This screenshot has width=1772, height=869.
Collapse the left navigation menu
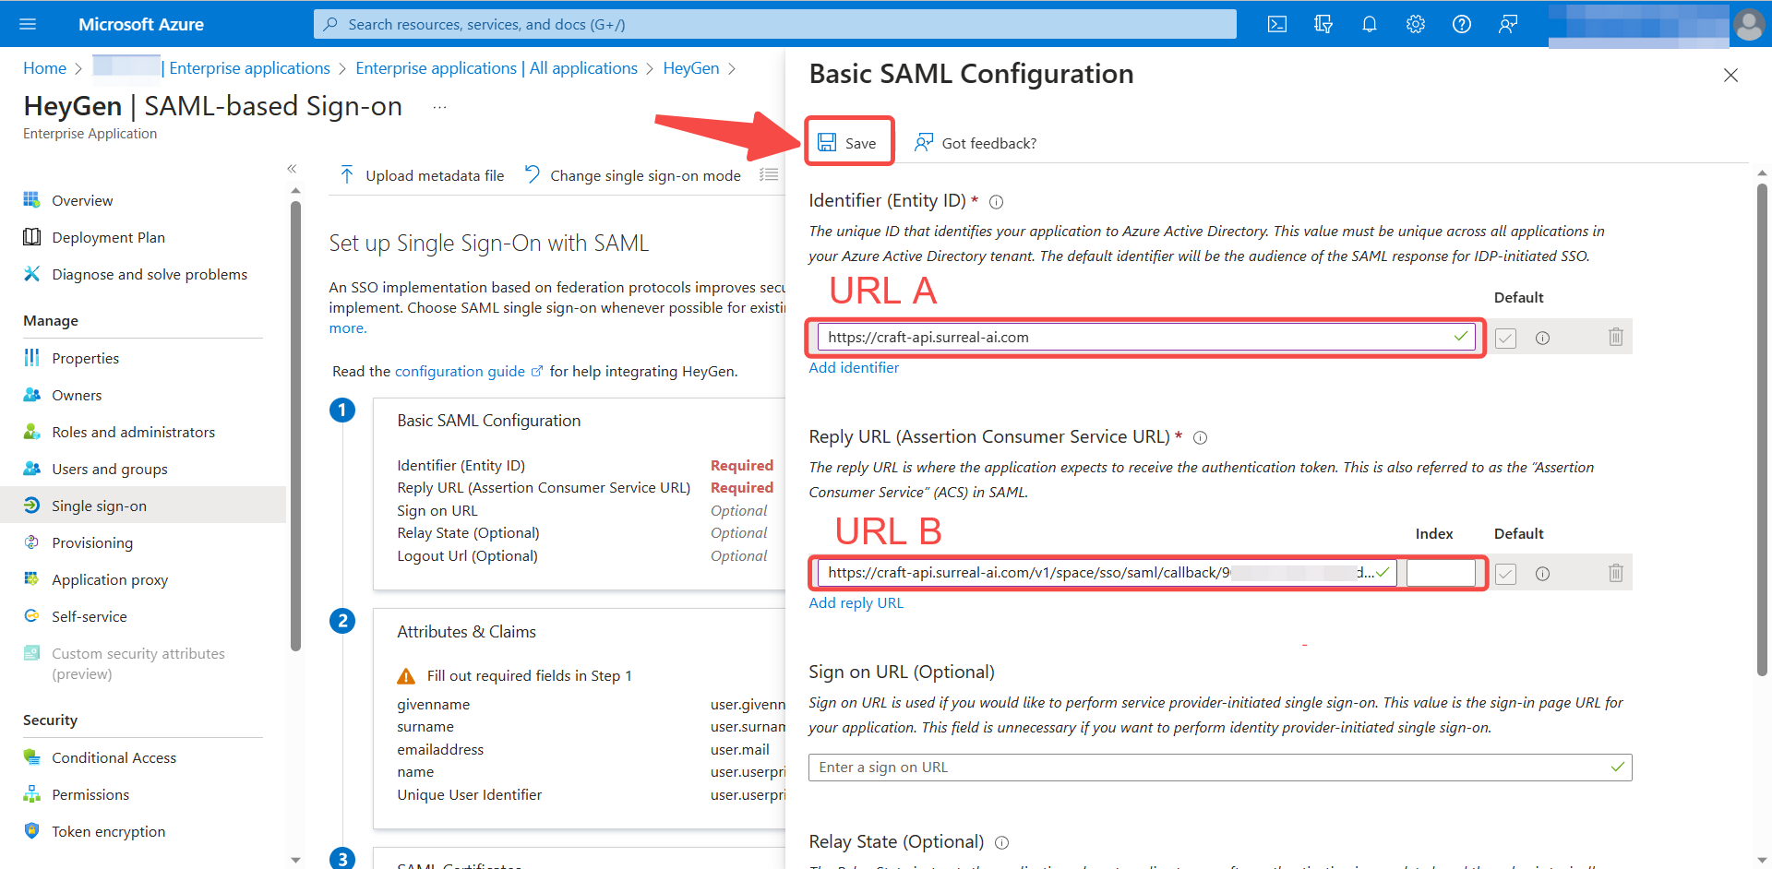click(292, 169)
